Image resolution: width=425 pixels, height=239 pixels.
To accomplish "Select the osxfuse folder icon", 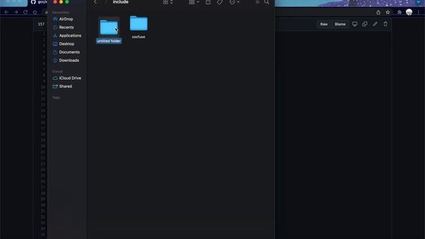I will (139, 23).
